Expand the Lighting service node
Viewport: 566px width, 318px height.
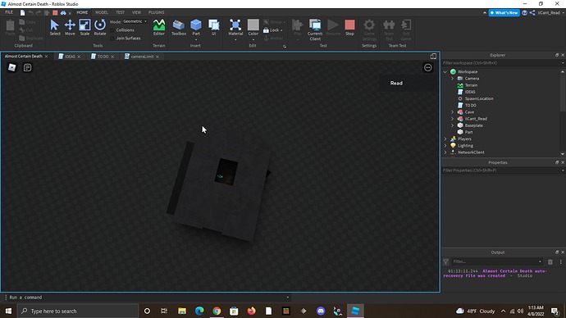point(445,146)
